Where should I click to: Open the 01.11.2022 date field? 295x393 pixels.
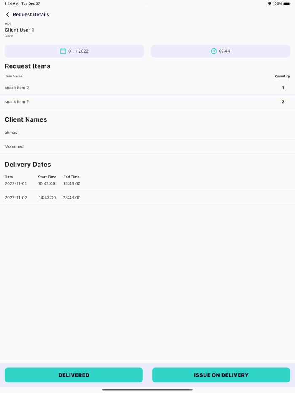pos(74,51)
